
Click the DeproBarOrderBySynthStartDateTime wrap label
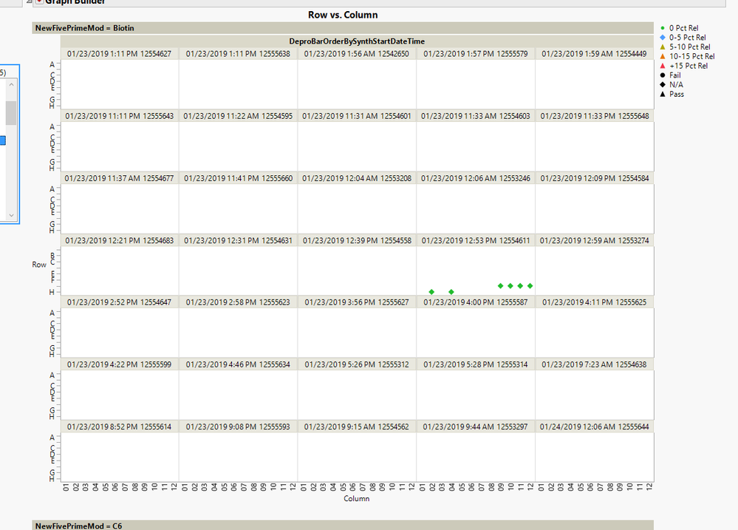[357, 41]
